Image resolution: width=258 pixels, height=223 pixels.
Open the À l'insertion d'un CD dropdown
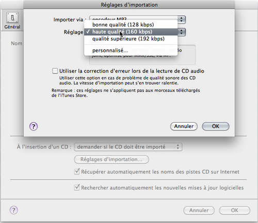tap(128, 147)
